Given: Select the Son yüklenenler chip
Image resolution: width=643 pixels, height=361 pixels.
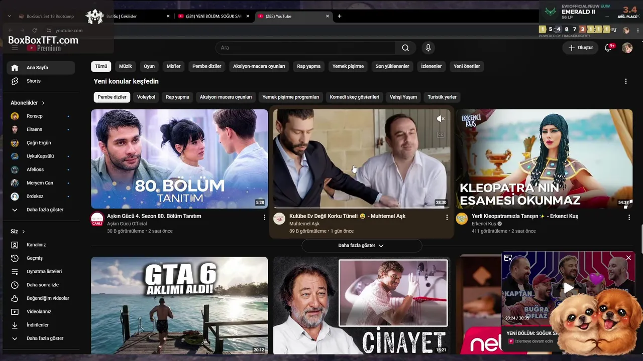Looking at the screenshot, I should (x=392, y=66).
